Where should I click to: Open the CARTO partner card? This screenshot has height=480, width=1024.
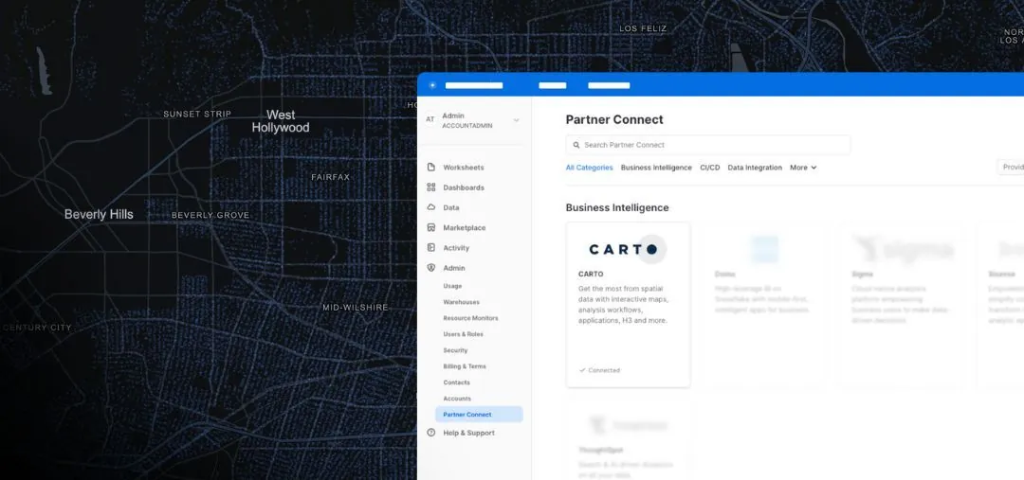(x=628, y=304)
